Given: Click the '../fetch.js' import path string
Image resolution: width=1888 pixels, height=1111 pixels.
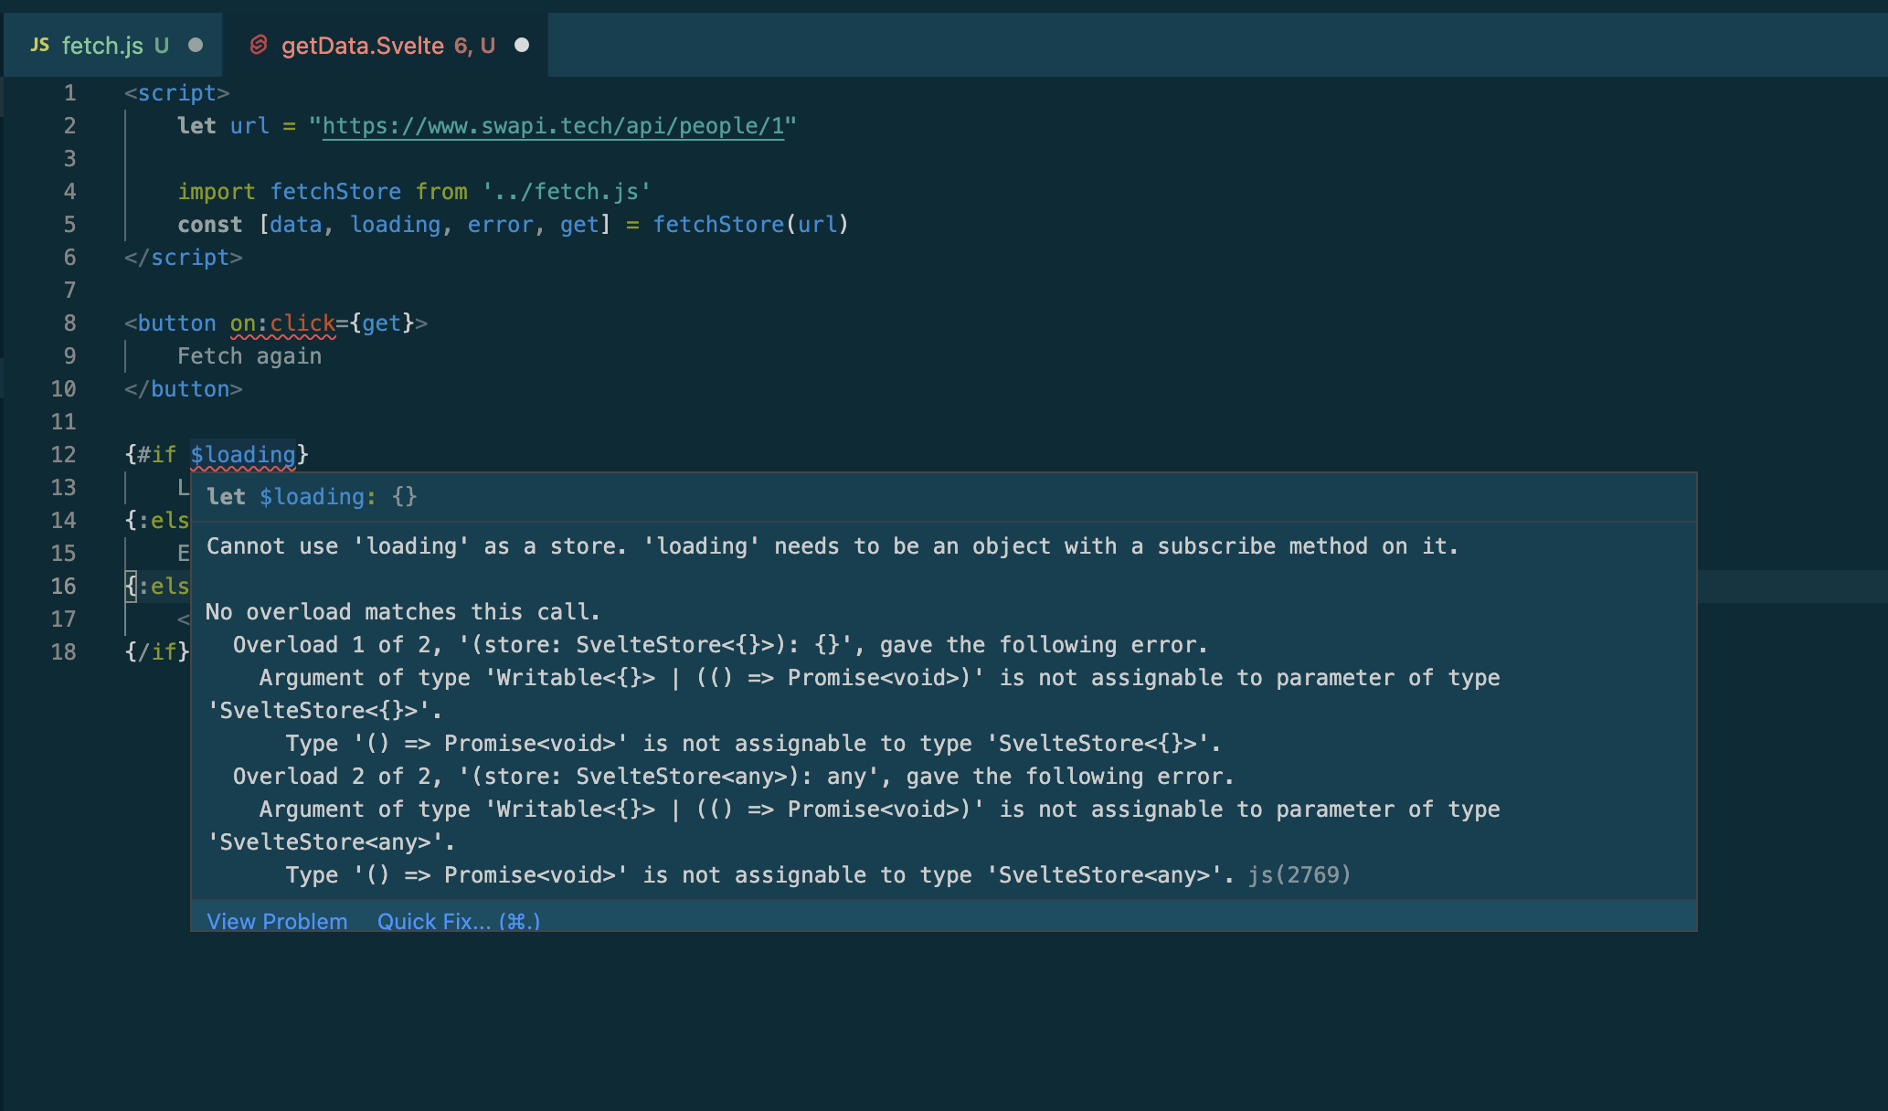Looking at the screenshot, I should (x=567, y=192).
